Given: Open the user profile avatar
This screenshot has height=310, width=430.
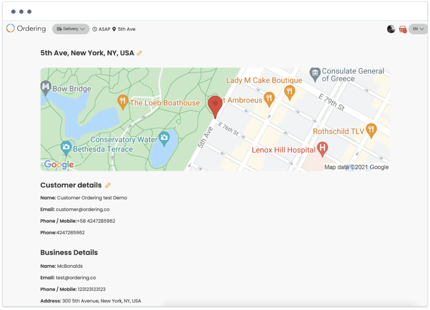Looking at the screenshot, I should (391, 29).
